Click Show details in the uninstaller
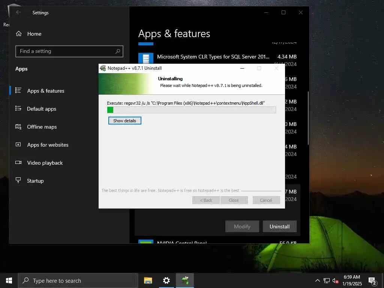The height and width of the screenshot is (288, 384). pos(124,120)
